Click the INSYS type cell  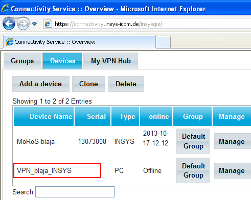pyautogui.click(x=124, y=141)
